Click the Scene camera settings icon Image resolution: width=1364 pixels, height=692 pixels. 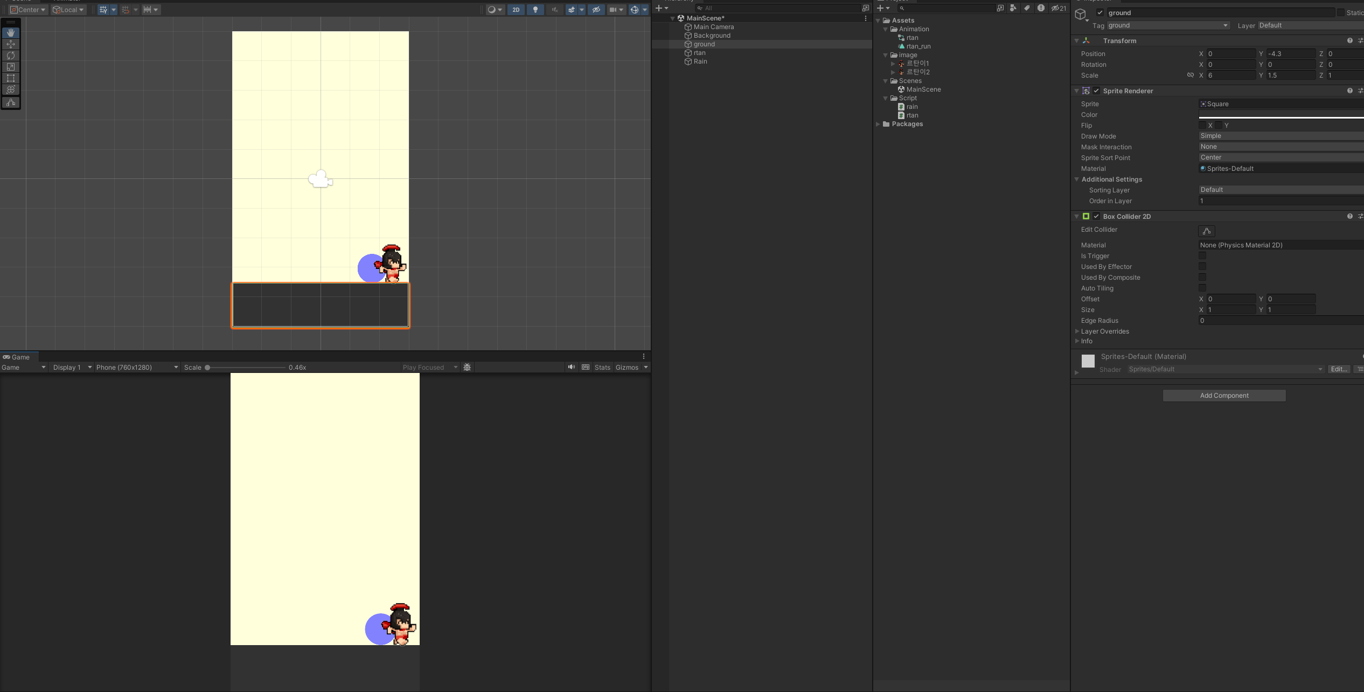tap(613, 10)
